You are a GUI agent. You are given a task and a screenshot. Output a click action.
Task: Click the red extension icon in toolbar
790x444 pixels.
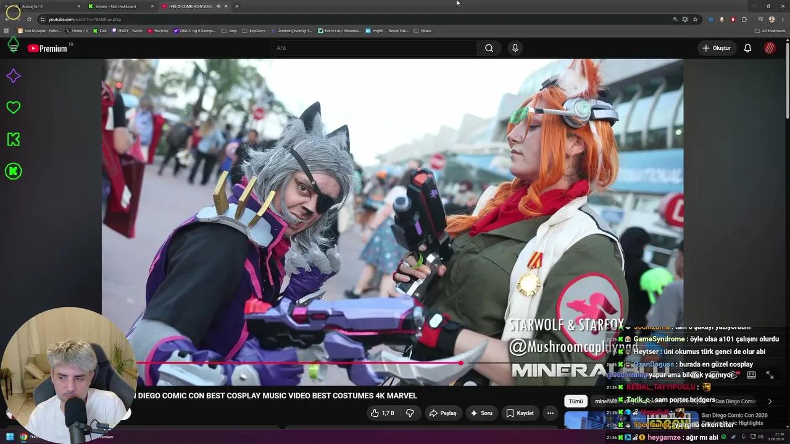(733, 19)
